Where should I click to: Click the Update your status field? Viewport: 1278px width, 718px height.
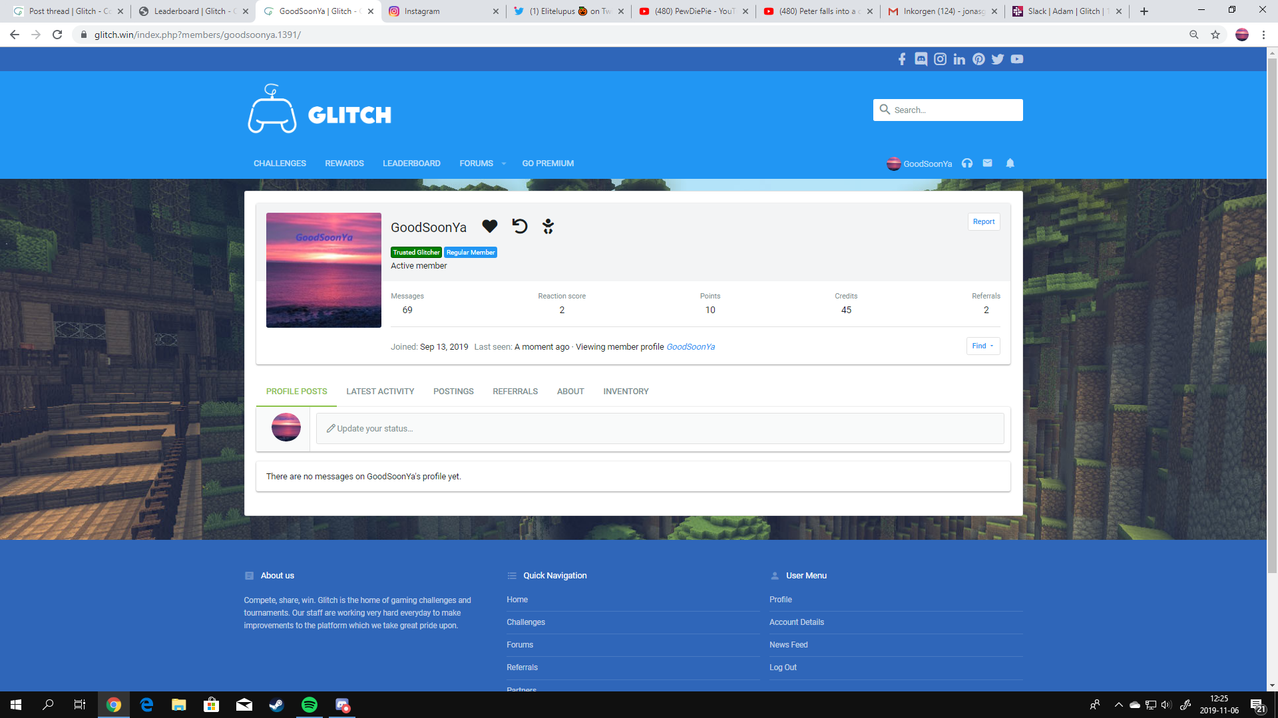[659, 429]
